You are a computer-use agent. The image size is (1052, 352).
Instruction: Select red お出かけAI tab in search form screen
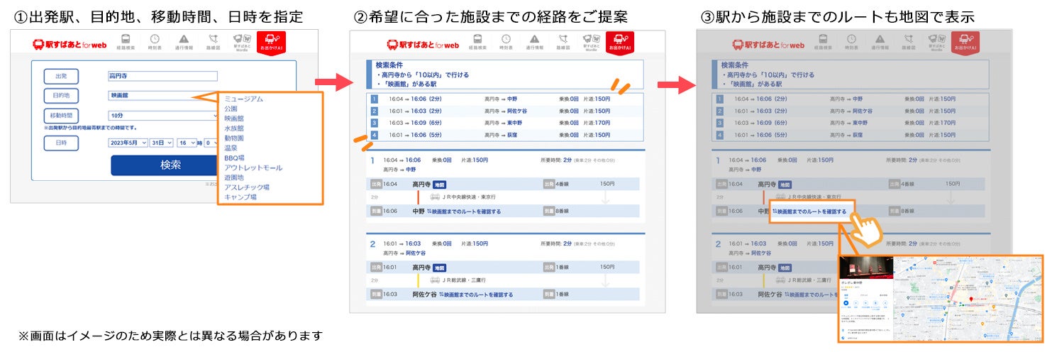click(x=272, y=43)
